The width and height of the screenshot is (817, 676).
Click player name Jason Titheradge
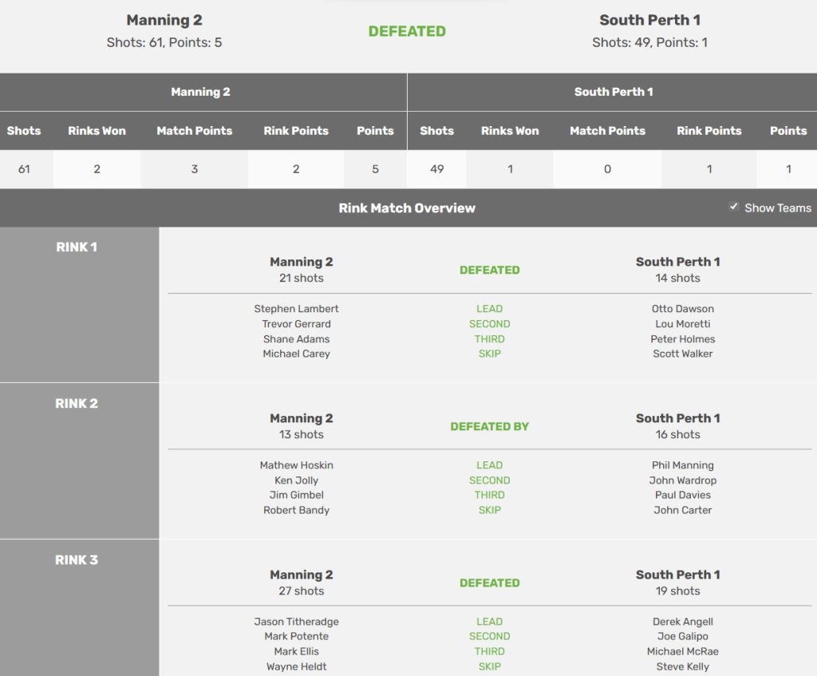coord(297,622)
